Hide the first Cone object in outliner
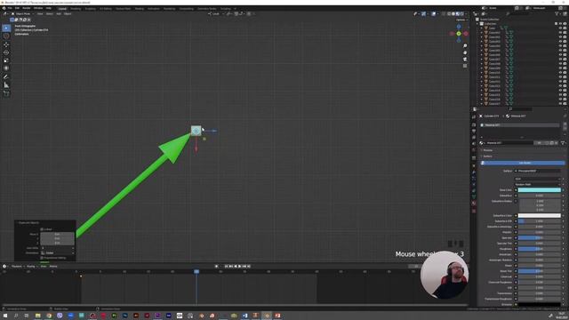569x320 pixels. click(560, 28)
